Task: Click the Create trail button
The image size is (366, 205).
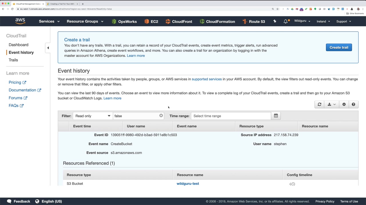Action: (x=339, y=47)
